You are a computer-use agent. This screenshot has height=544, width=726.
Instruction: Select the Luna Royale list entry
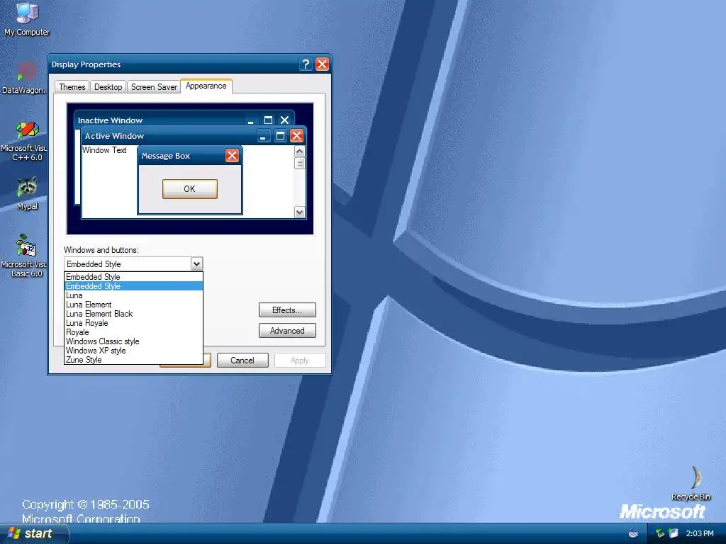click(133, 323)
